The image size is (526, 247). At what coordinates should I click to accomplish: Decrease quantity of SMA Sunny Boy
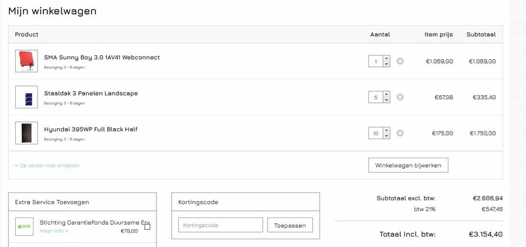tap(387, 64)
